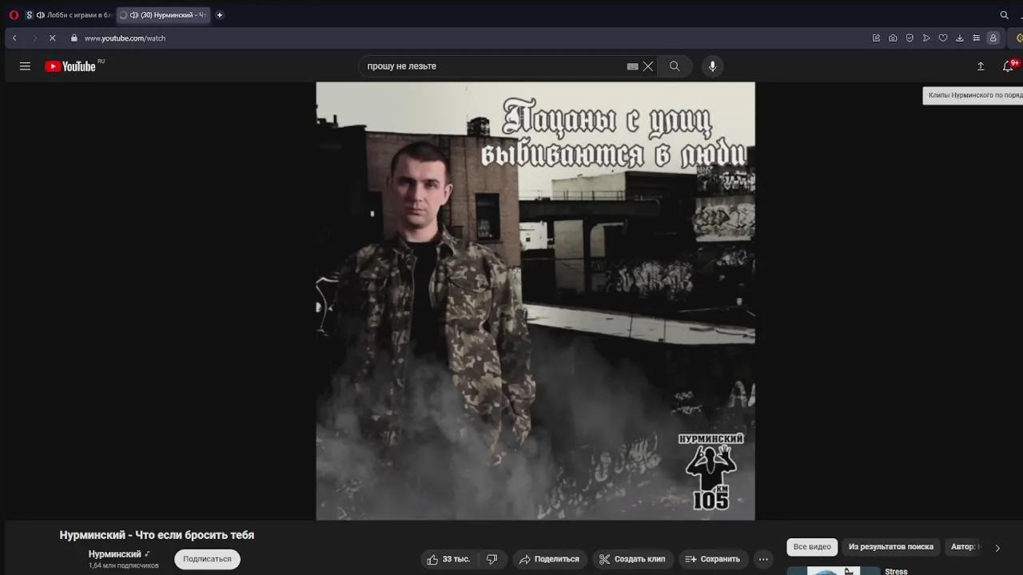Open the on-screen keyboard in search
The width and height of the screenshot is (1023, 575).
coord(632,66)
